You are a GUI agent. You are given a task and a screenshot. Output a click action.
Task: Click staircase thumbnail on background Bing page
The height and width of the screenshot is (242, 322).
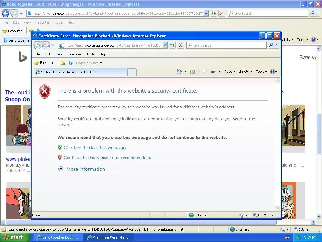[293, 125]
